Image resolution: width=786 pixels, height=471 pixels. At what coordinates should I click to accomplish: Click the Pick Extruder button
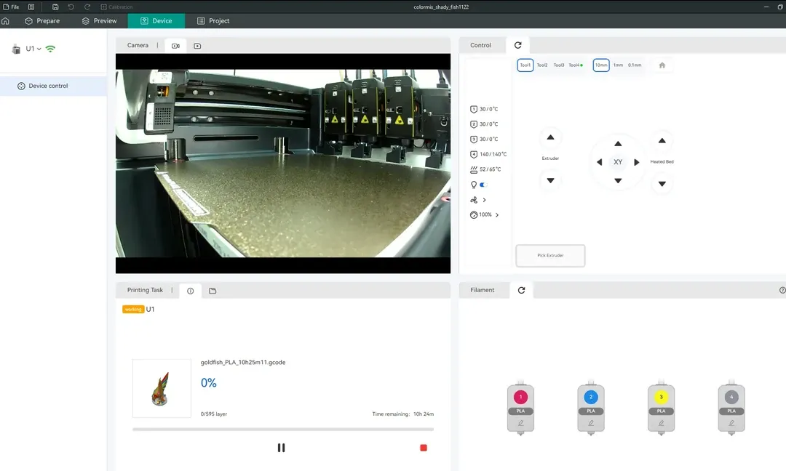pos(550,255)
